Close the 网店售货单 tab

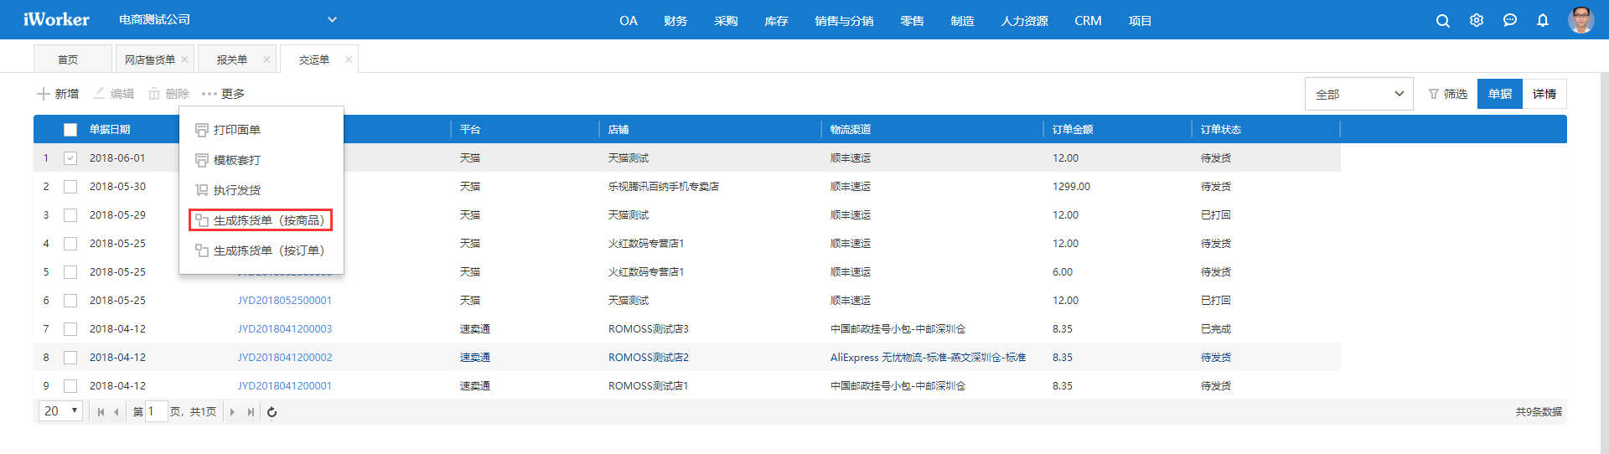tap(184, 59)
